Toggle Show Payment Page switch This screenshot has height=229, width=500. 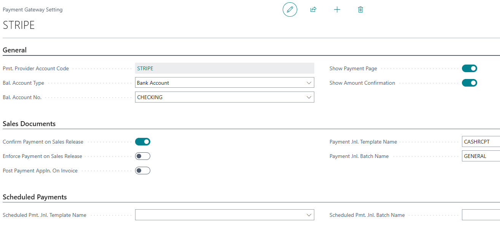coord(469,68)
